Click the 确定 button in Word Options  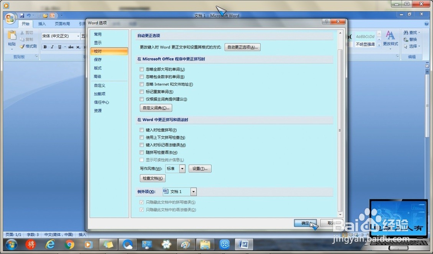(x=305, y=223)
